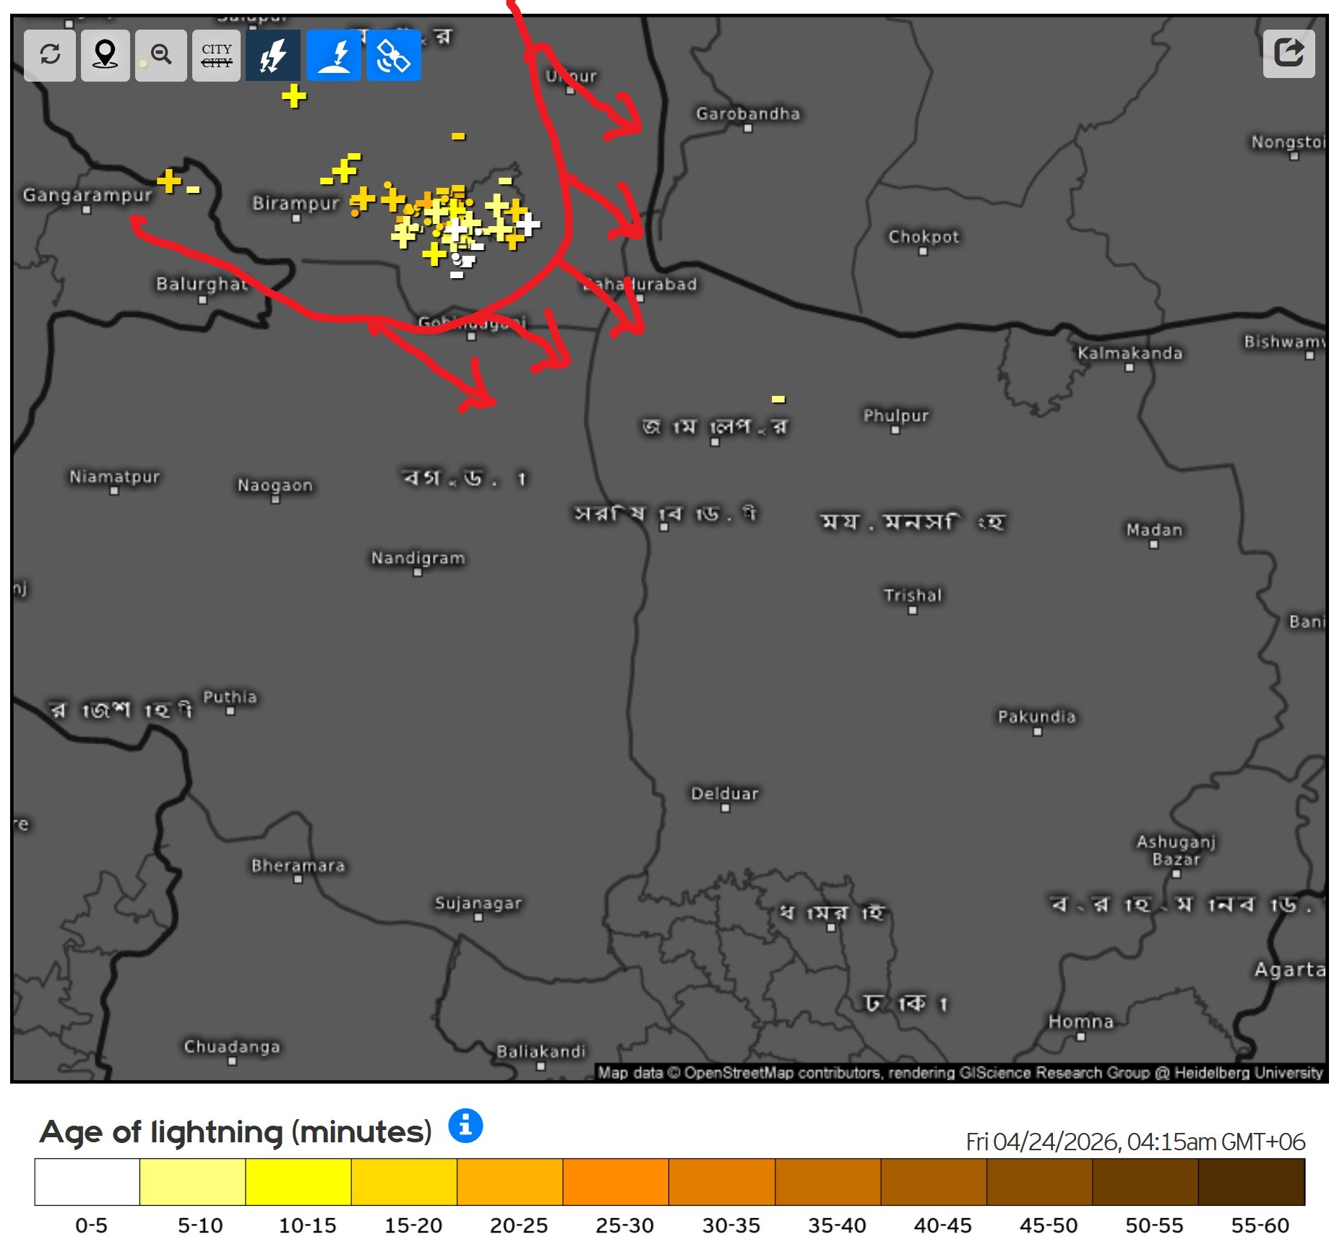Click the 55-60 minutes dark brown swatch

(x=1252, y=1182)
